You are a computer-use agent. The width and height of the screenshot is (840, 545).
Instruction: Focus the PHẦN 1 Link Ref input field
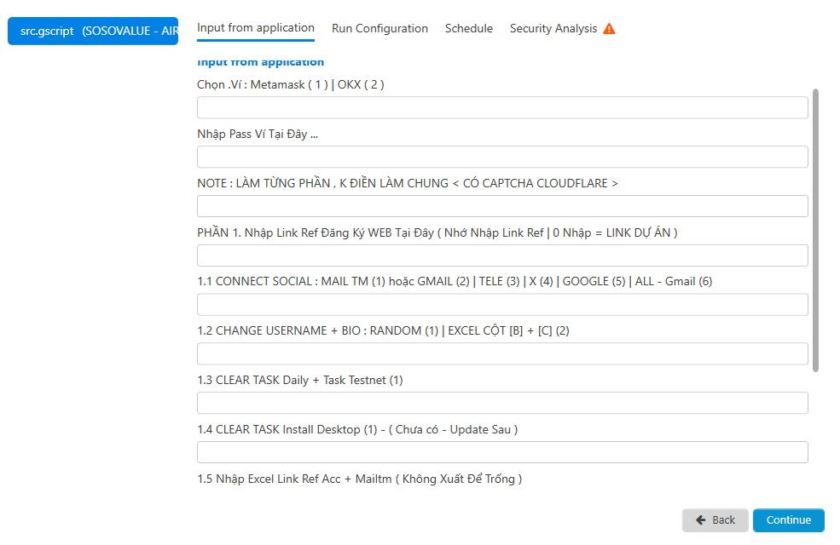[502, 255]
